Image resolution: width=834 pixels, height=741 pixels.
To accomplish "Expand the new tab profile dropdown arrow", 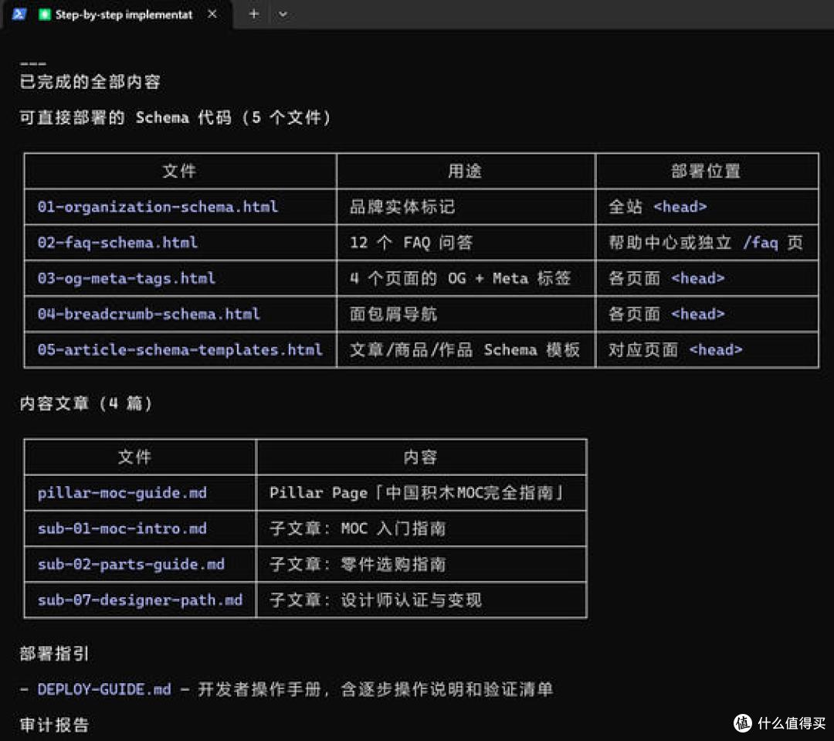I will [283, 15].
